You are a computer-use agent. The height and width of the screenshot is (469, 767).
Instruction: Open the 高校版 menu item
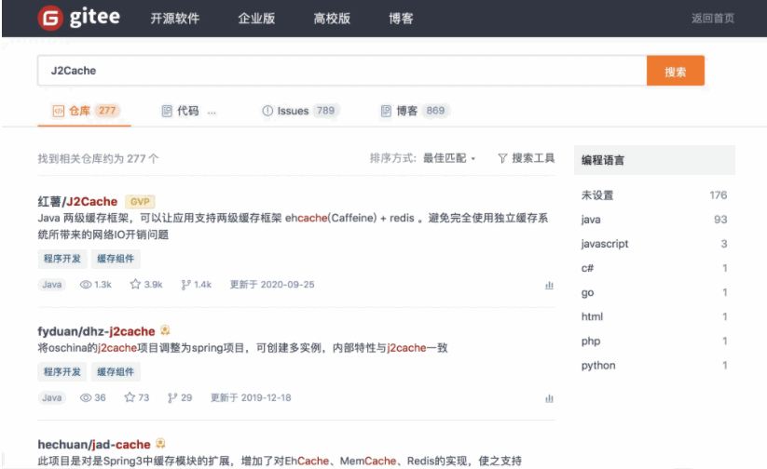click(x=332, y=19)
